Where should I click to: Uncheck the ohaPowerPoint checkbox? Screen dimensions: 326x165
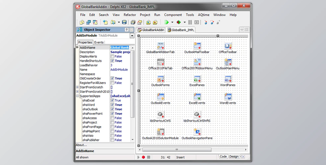(x=112, y=113)
